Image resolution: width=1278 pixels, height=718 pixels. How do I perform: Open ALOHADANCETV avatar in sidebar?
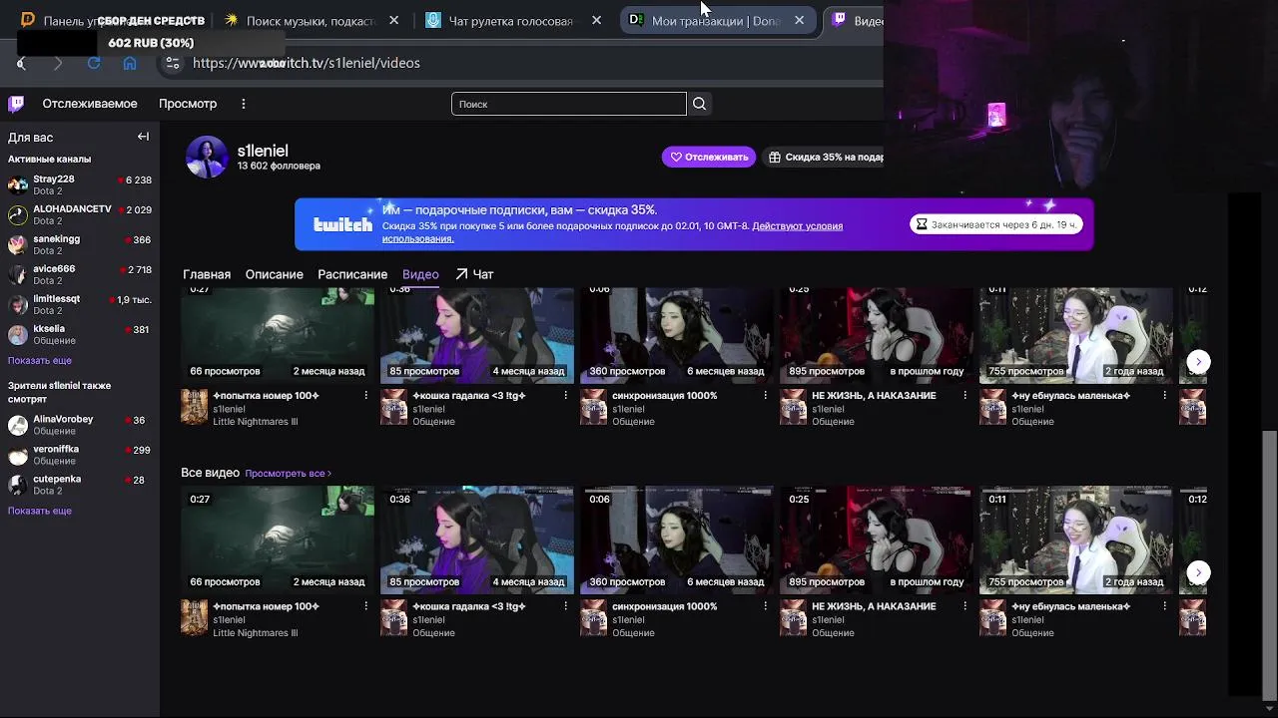[x=18, y=214]
